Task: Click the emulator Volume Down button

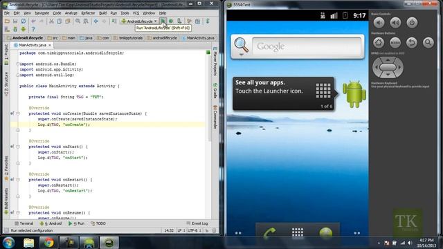Action: [x=379, y=23]
